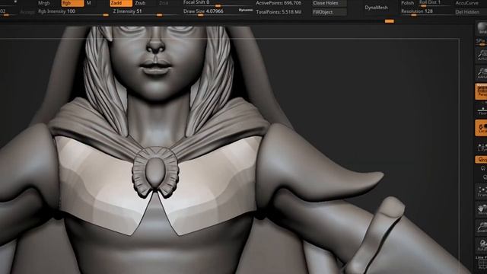Activate DynaMesh on the model
The image size is (487, 274).
click(x=376, y=8)
